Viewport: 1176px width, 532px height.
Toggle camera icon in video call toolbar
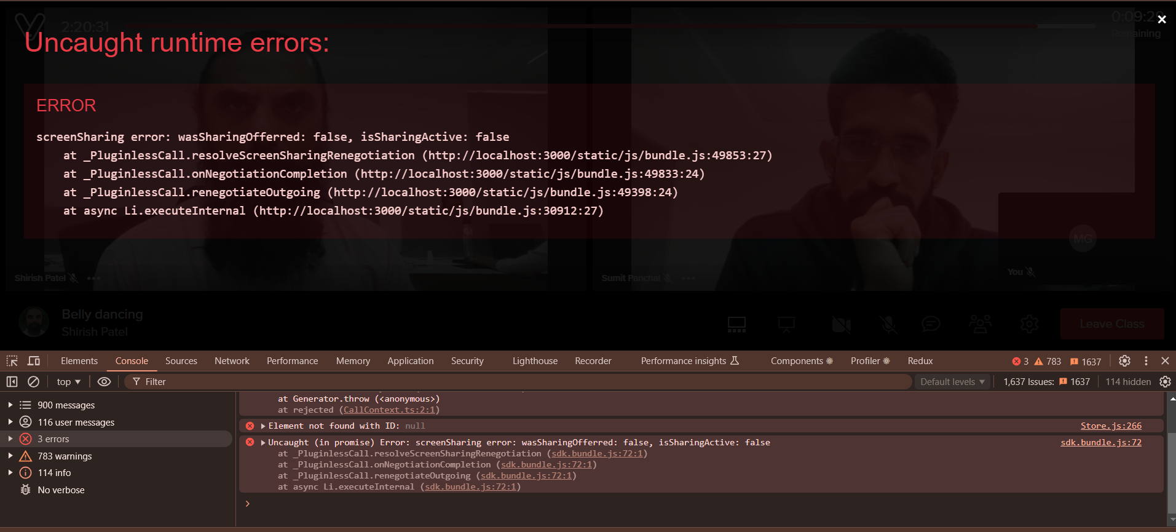pyautogui.click(x=842, y=324)
